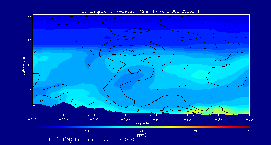Image resolution: width=271 pixels, height=145 pixels.
Task: Click the altitude tick label '20'
Action: click(29, 15)
